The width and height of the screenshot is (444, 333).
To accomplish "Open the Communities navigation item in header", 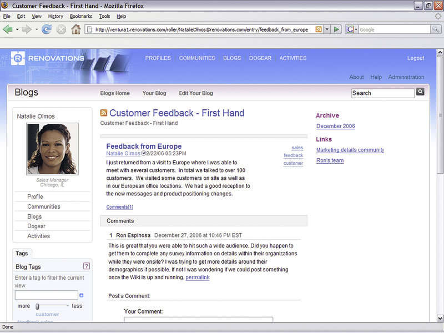I will point(197,58).
